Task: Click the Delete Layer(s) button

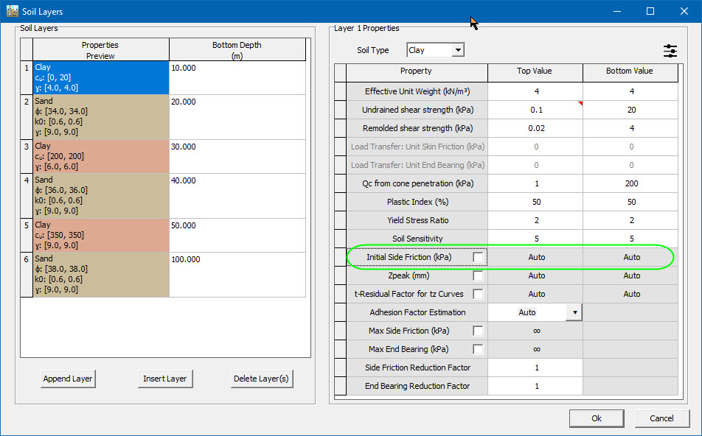Action: click(x=262, y=379)
